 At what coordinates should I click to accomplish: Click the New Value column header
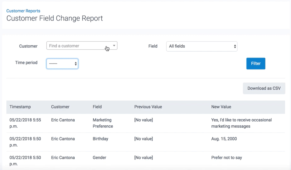coord(221,107)
